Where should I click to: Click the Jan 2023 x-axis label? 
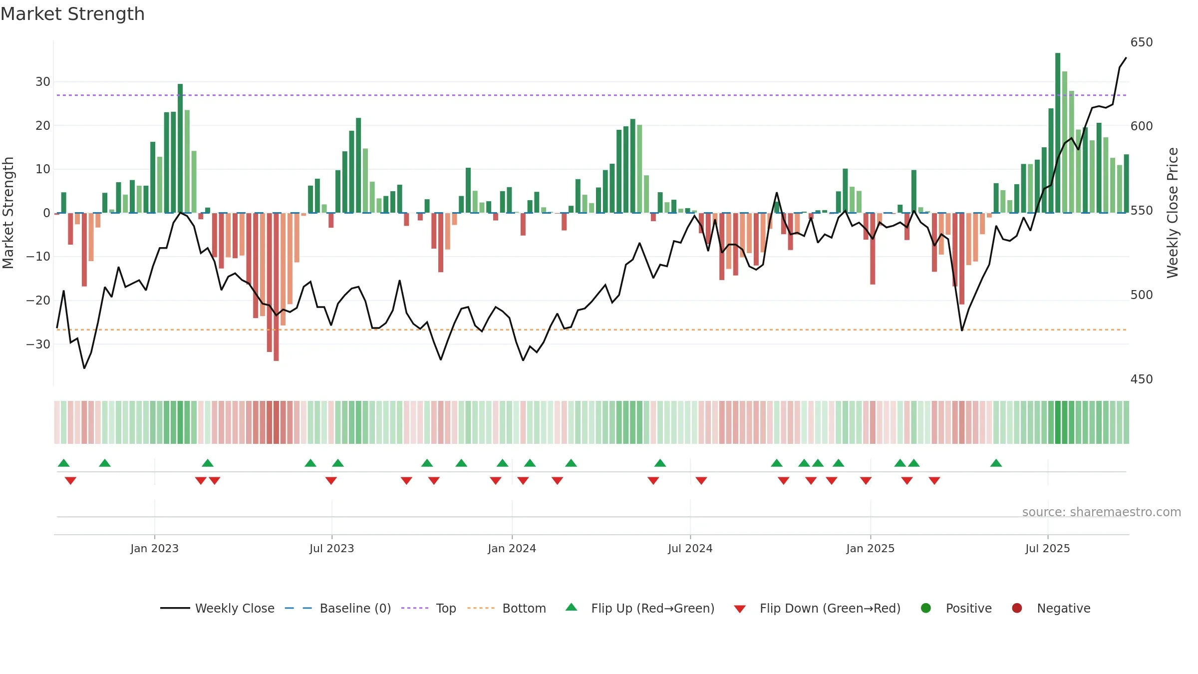(x=155, y=549)
